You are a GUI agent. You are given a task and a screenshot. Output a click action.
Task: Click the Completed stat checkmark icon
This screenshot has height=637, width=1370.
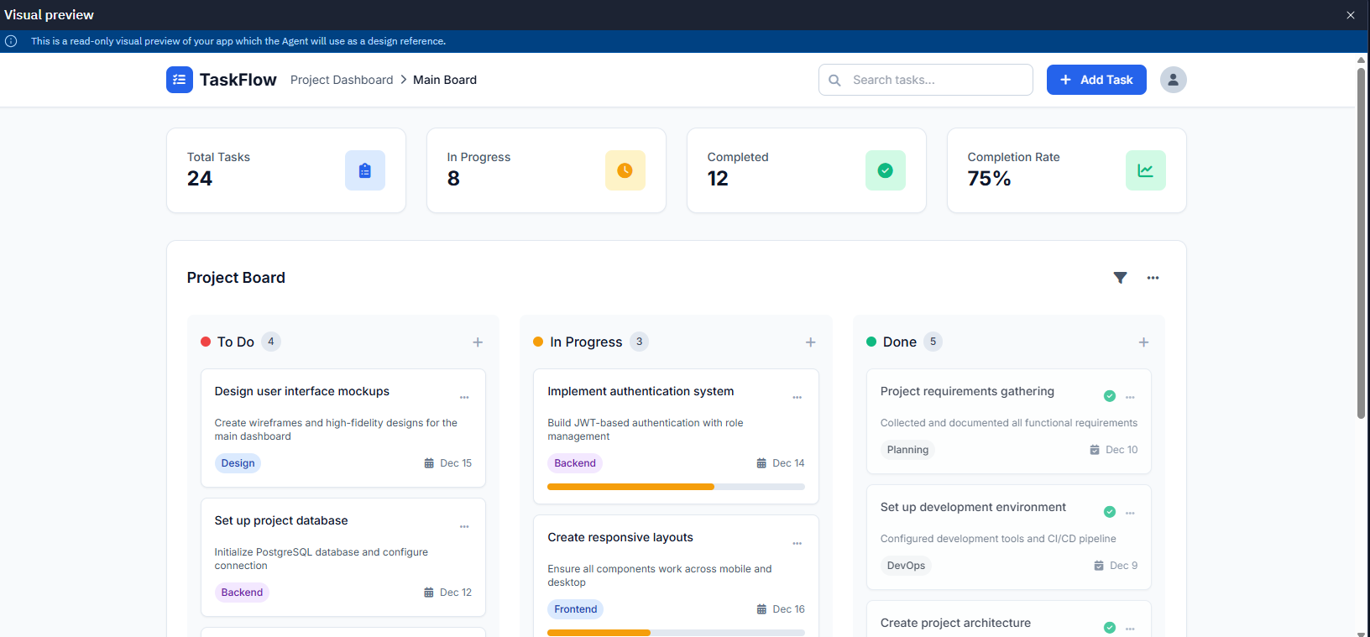tap(885, 170)
